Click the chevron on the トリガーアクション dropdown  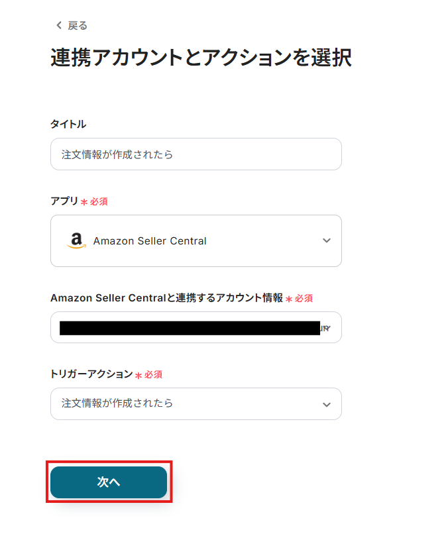click(326, 403)
